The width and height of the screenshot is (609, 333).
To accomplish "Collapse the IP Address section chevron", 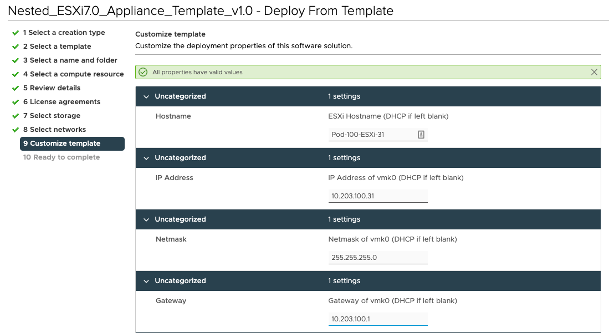I will pyautogui.click(x=146, y=158).
